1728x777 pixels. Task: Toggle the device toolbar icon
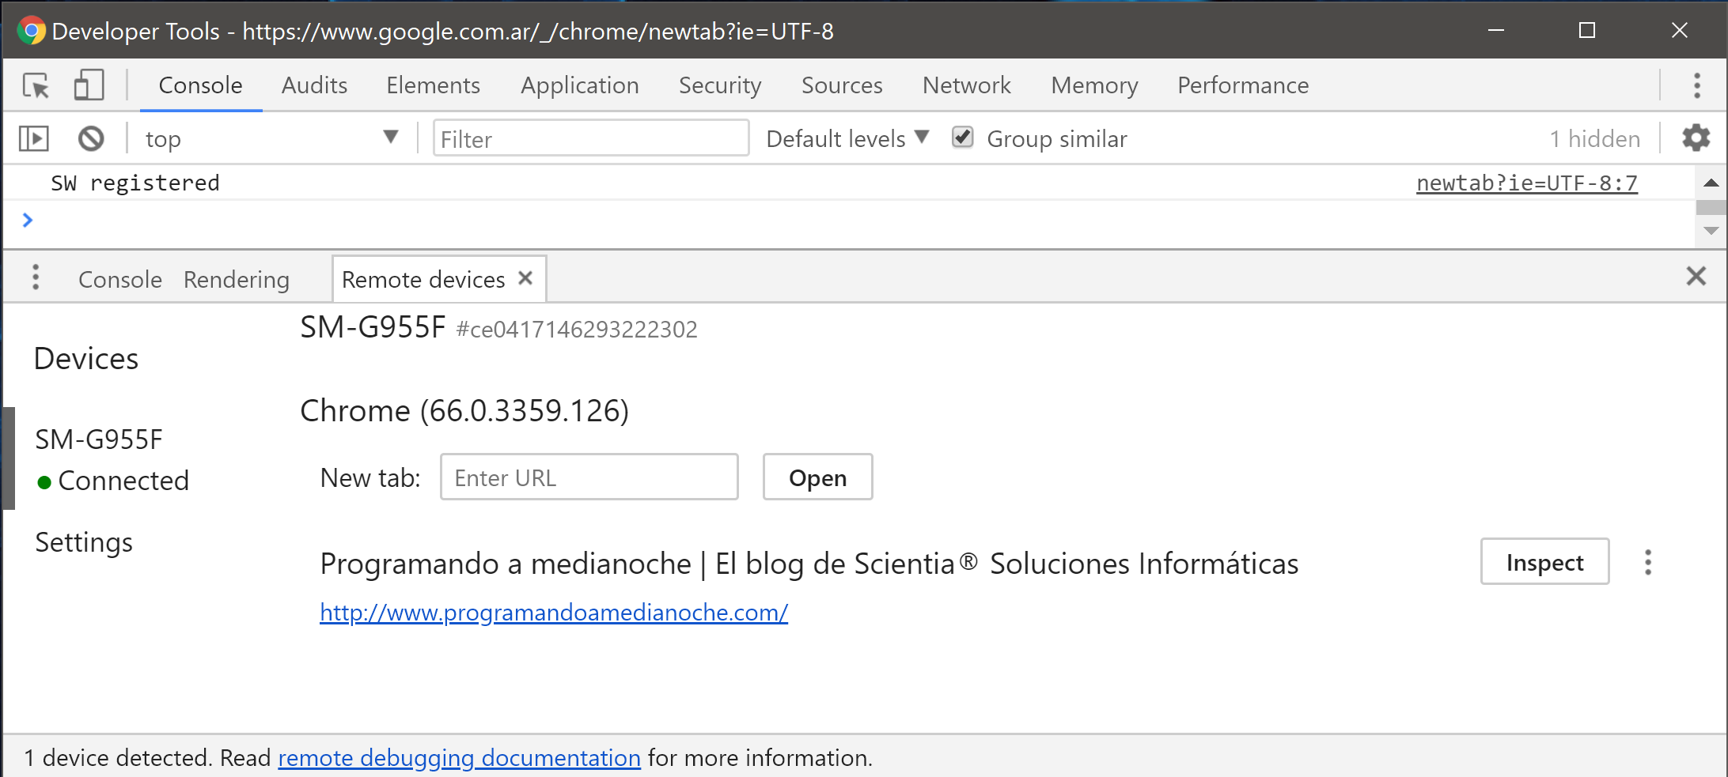click(x=89, y=85)
